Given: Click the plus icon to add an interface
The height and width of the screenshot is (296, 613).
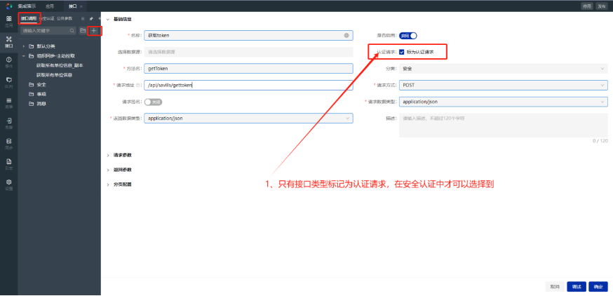Looking at the screenshot, I should click(x=94, y=30).
